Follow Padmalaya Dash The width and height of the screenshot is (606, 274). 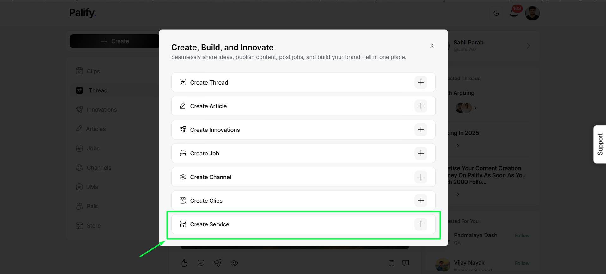(522, 236)
